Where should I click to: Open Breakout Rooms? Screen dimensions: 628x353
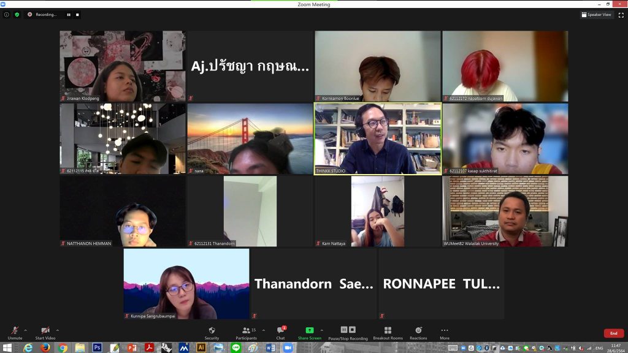click(x=388, y=332)
